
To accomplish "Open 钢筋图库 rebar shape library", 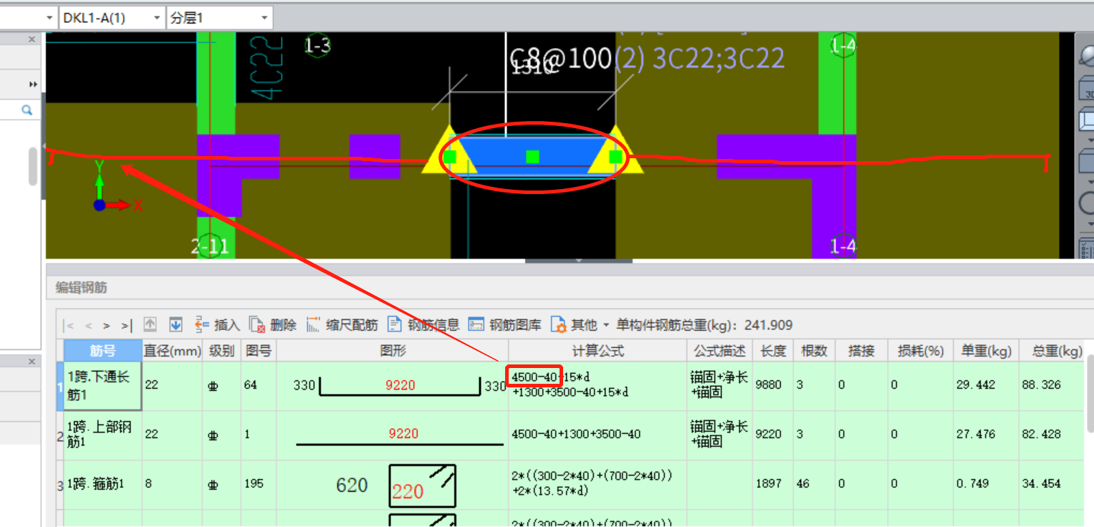I will pyautogui.click(x=505, y=325).
